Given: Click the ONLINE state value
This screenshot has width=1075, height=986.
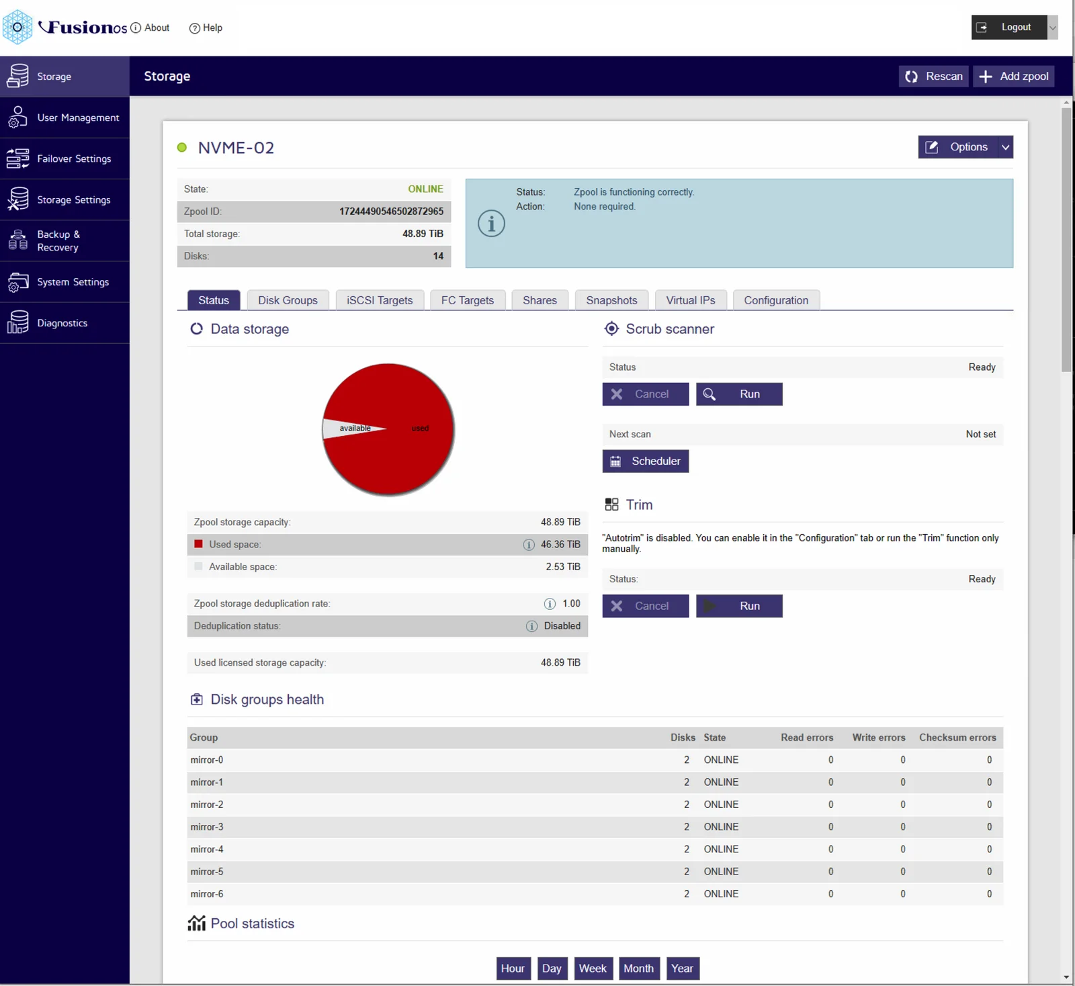Looking at the screenshot, I should pos(425,189).
